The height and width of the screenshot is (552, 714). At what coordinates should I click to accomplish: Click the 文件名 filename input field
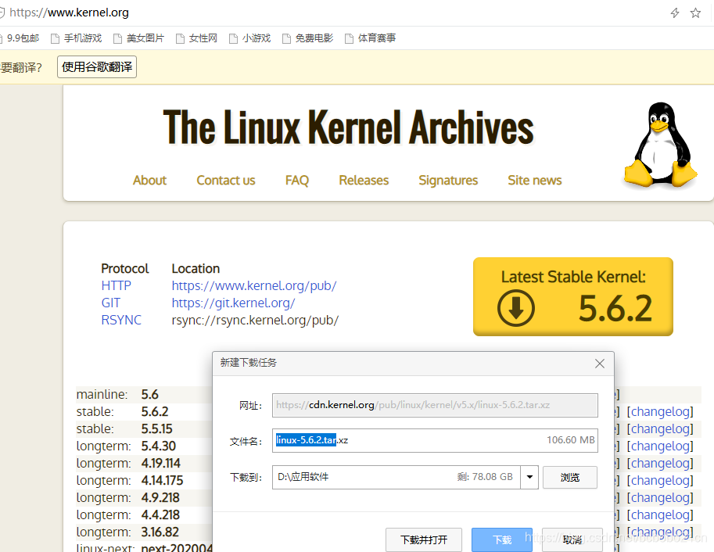point(435,440)
